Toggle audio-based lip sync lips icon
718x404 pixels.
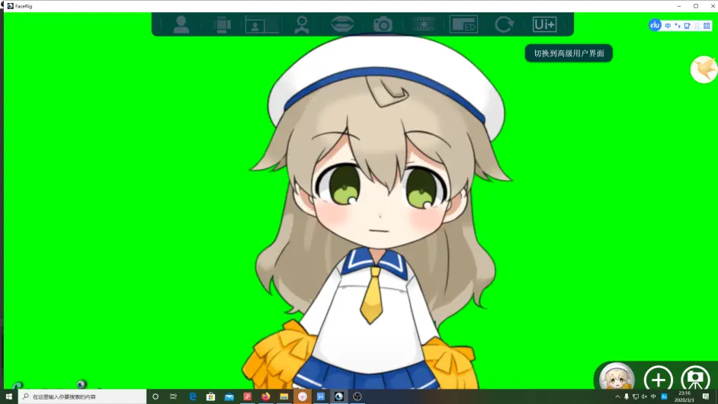tap(342, 24)
